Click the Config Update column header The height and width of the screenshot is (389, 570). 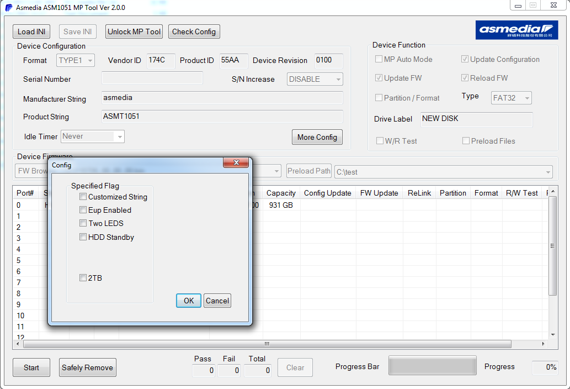328,193
